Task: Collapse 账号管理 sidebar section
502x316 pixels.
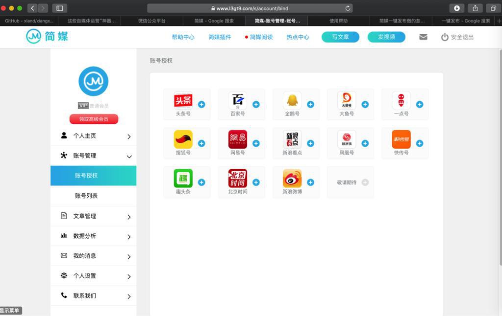Action: pos(94,156)
